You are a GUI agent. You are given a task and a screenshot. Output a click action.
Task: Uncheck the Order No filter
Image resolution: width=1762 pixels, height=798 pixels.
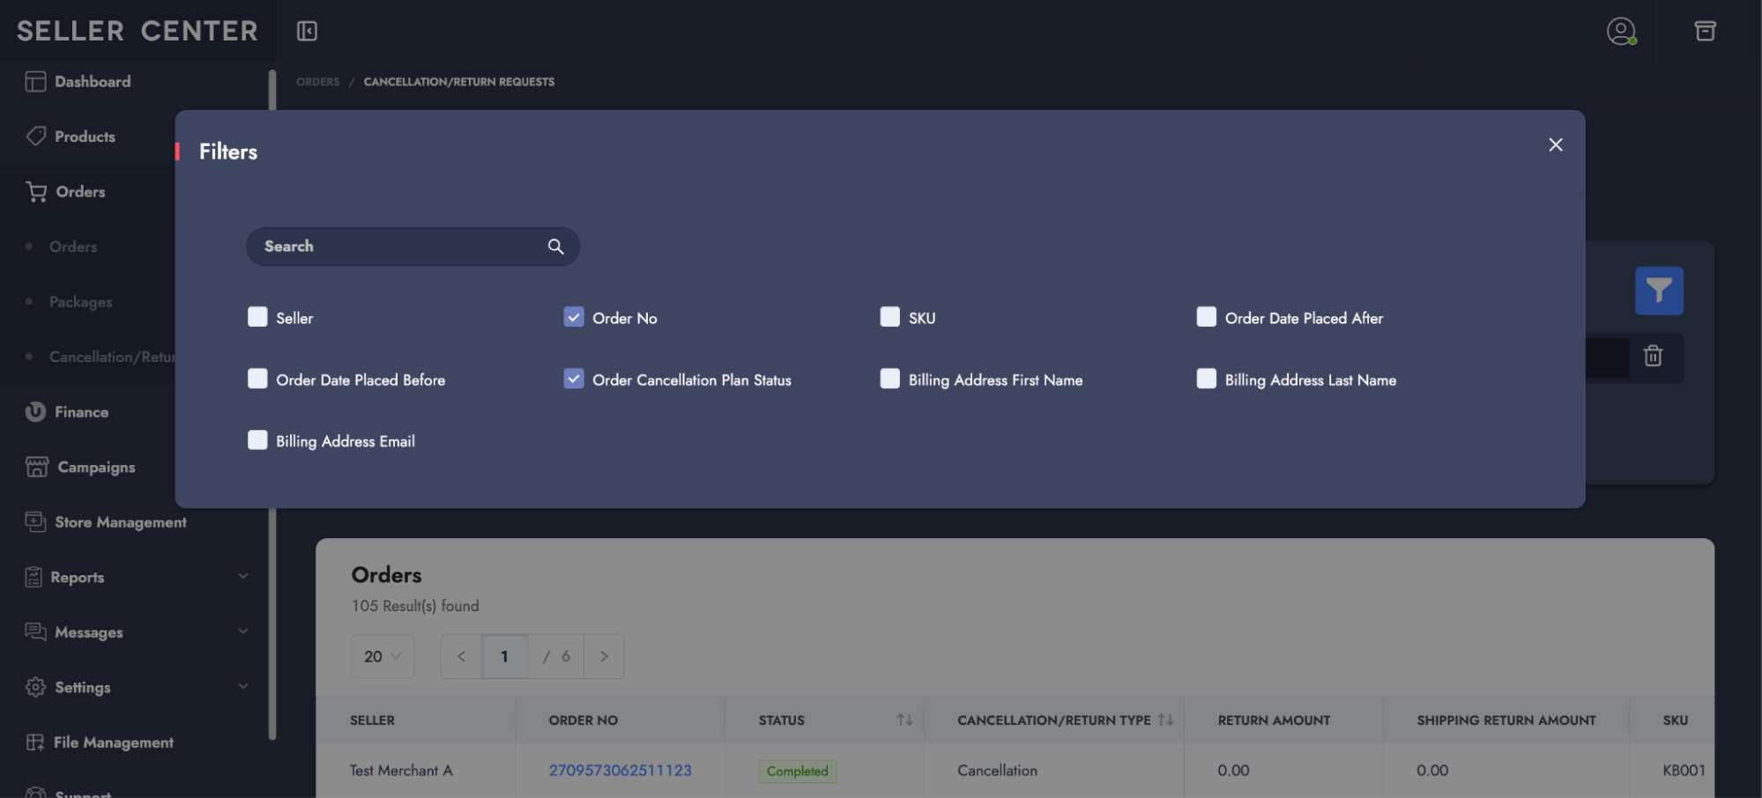574,317
